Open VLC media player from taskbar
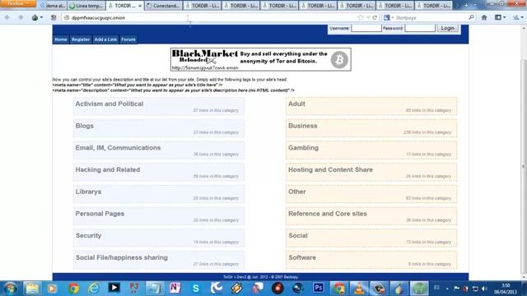This screenshot has width=527, height=296. (359, 289)
